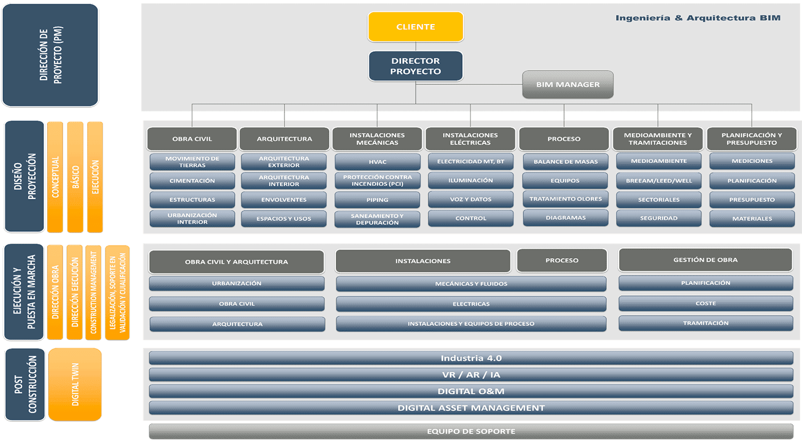Choose the ELECTRICIDAD MT, BT item
The image size is (802, 444).
[471, 162]
